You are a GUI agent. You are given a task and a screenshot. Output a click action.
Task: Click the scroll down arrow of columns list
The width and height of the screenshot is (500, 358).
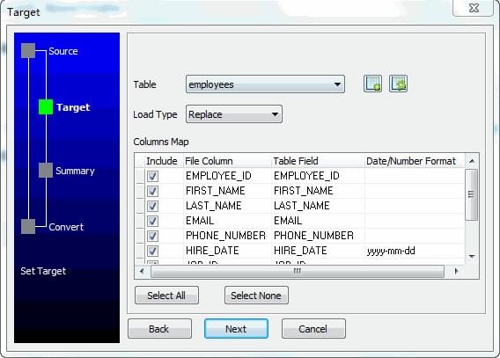tap(472, 256)
